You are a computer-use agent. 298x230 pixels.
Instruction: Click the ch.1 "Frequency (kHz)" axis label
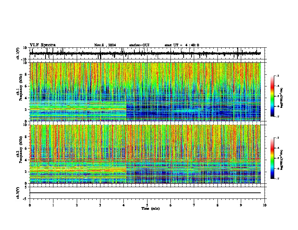point(21,87)
